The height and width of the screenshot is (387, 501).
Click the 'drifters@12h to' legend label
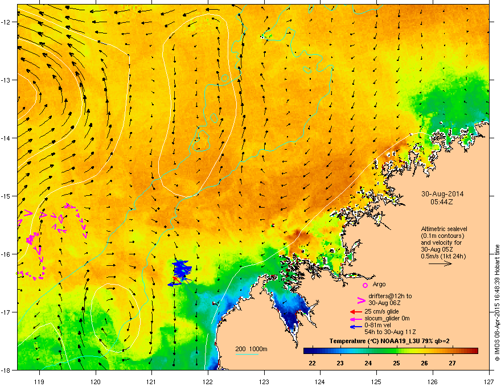390,296
